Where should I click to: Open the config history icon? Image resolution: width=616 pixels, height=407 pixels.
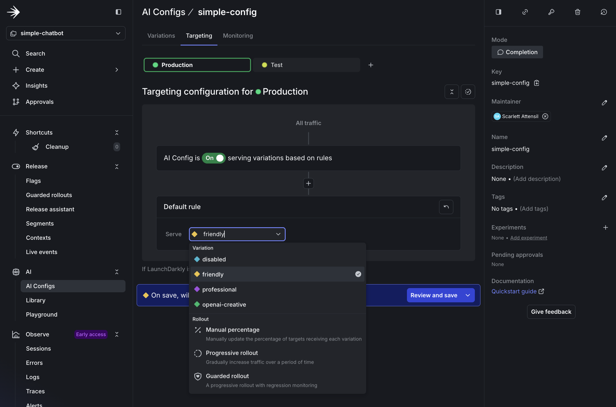[604, 12]
